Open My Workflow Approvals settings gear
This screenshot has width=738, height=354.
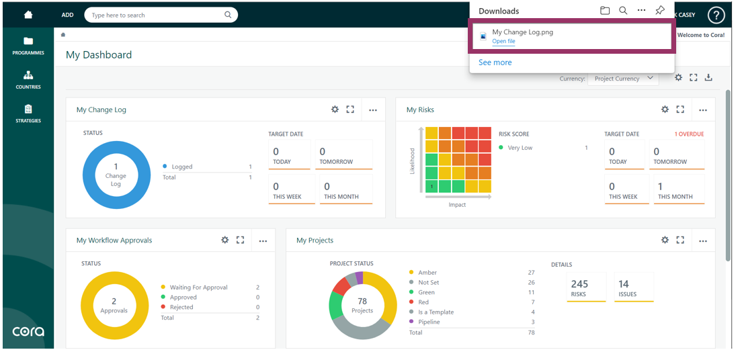(225, 240)
